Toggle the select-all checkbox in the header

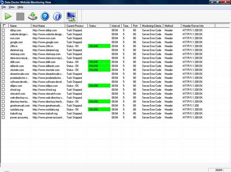click(4, 26)
